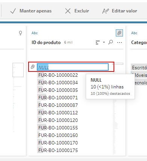Image resolution: width=147 pixels, height=161 pixels.
Task: Click the ID do produto field name
Action: [46, 43]
